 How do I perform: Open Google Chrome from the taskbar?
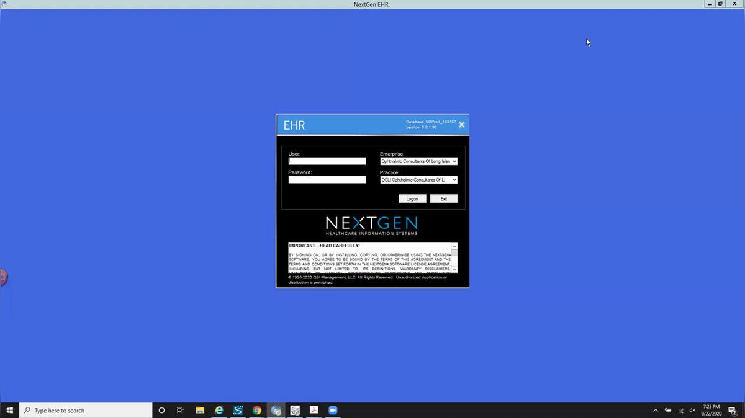click(257, 411)
